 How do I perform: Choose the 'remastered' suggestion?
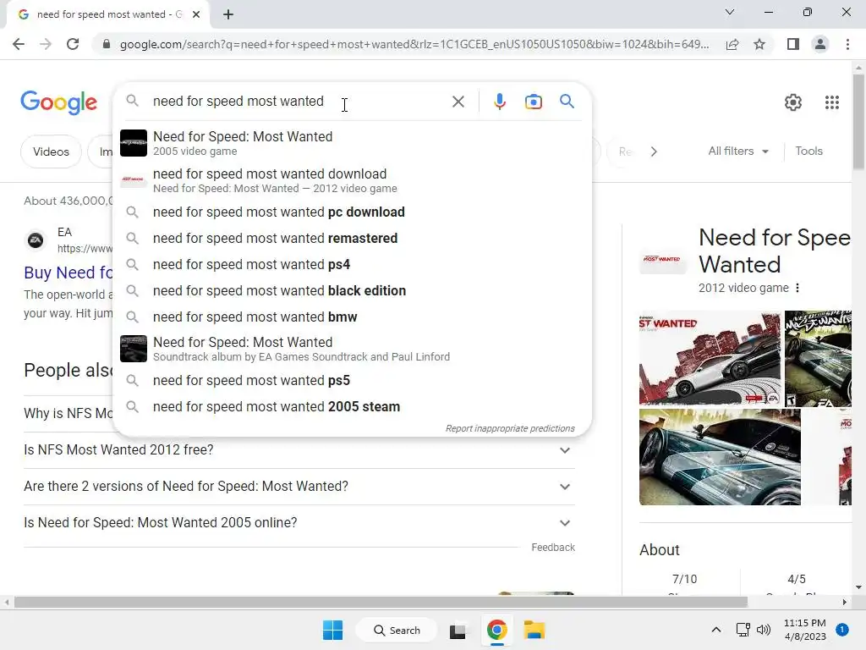click(352, 238)
